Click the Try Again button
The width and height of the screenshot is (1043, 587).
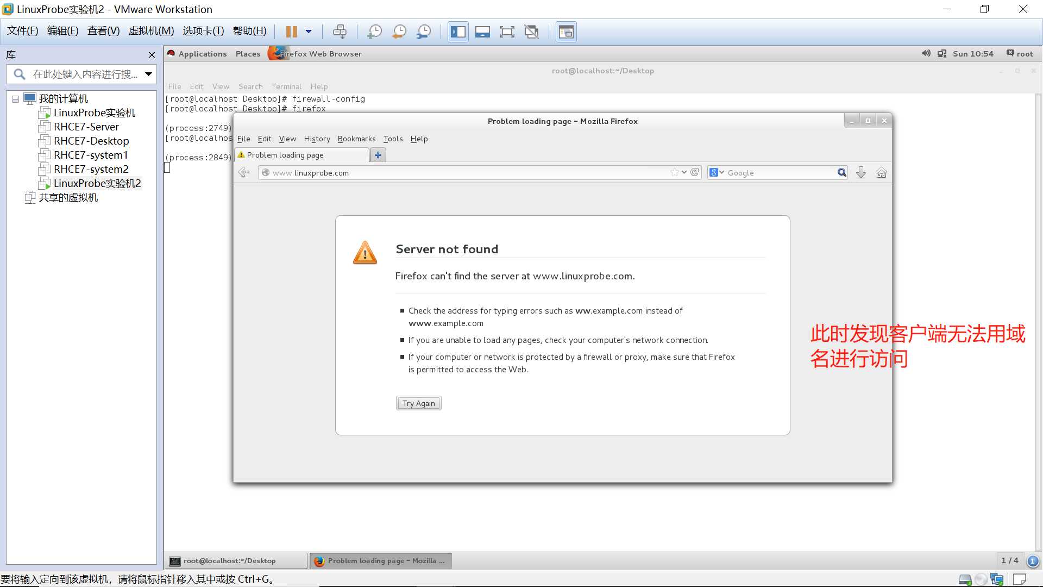418,403
